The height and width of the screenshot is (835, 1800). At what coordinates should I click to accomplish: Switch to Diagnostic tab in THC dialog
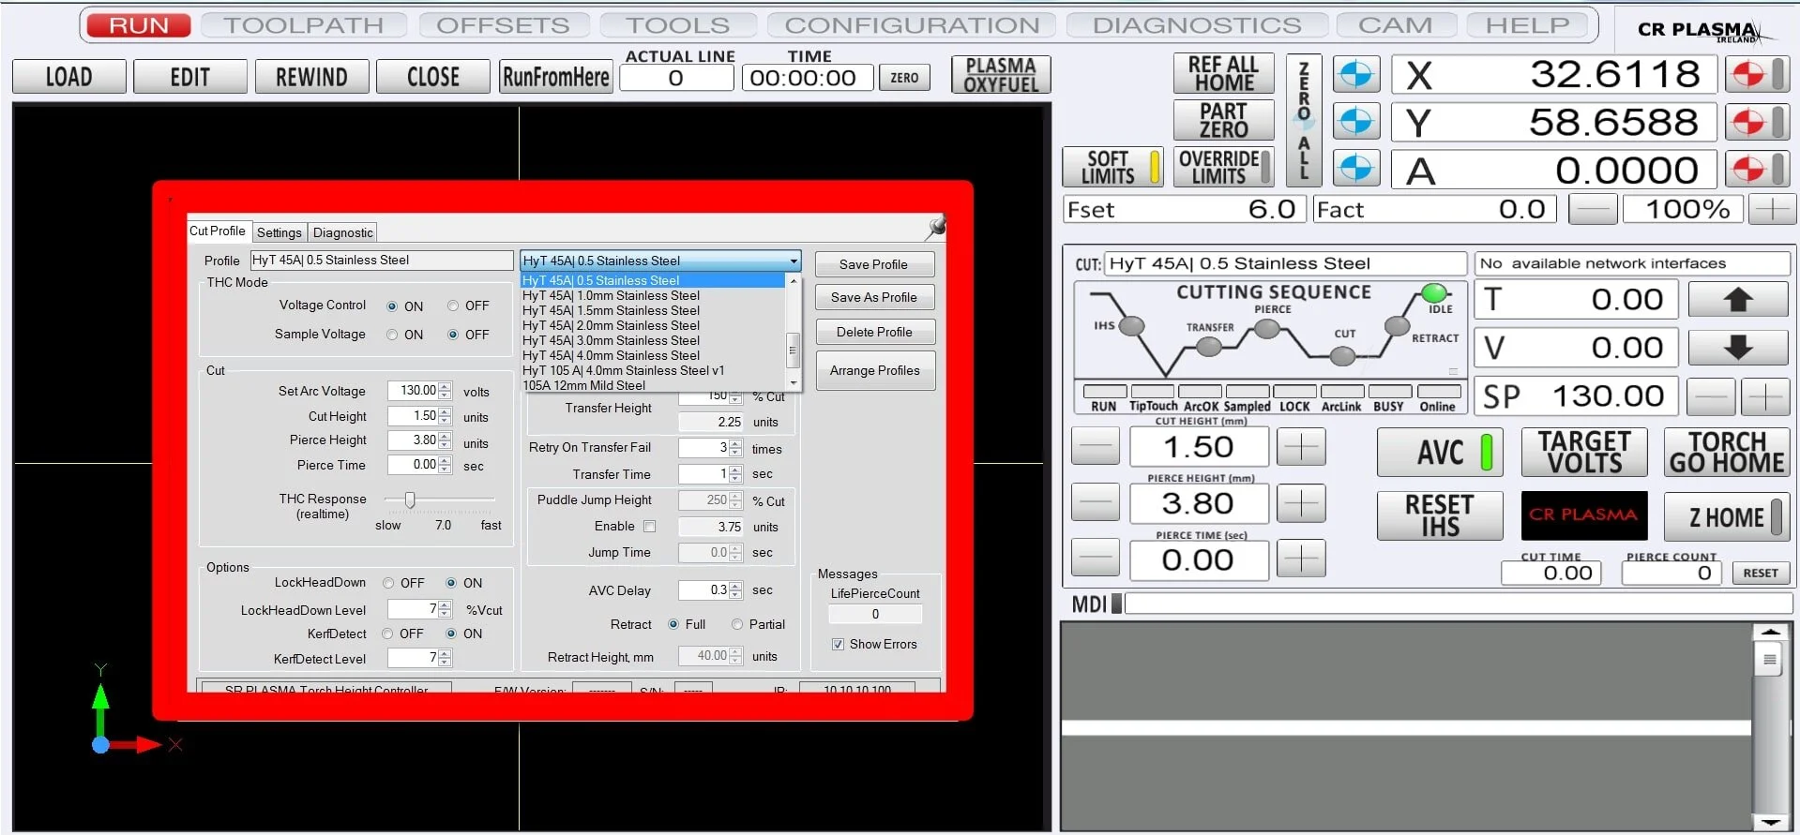[x=342, y=232]
